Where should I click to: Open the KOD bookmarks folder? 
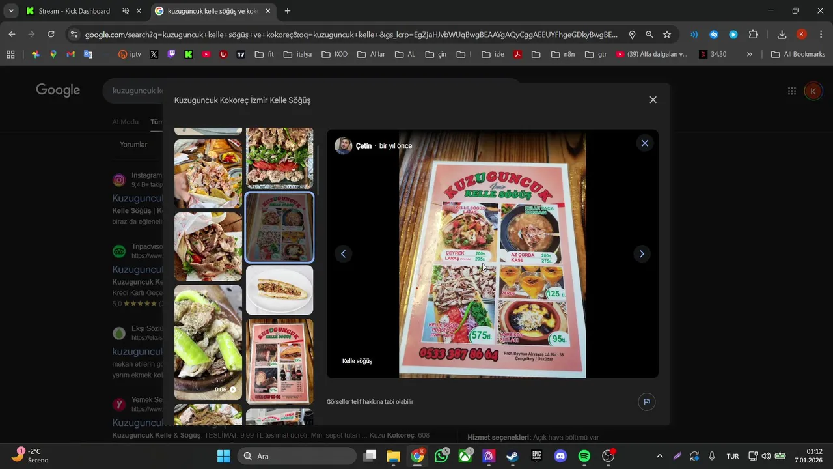pyautogui.click(x=335, y=55)
